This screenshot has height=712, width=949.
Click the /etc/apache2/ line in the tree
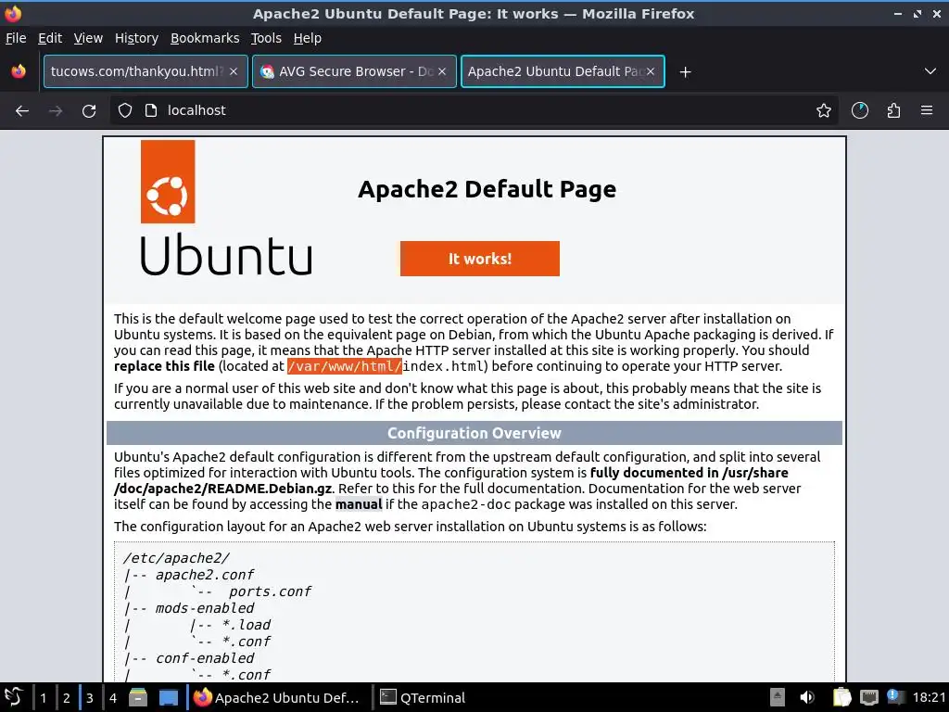tap(176, 558)
